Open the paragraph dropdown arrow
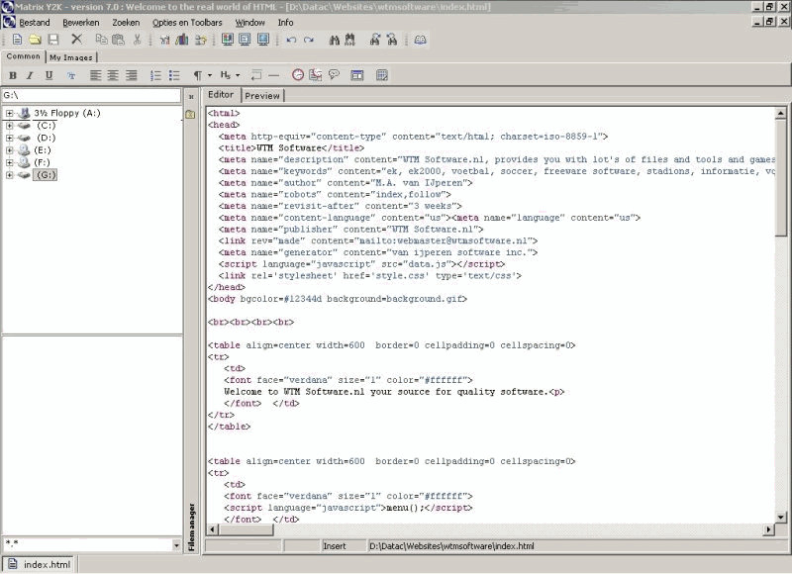 (210, 76)
